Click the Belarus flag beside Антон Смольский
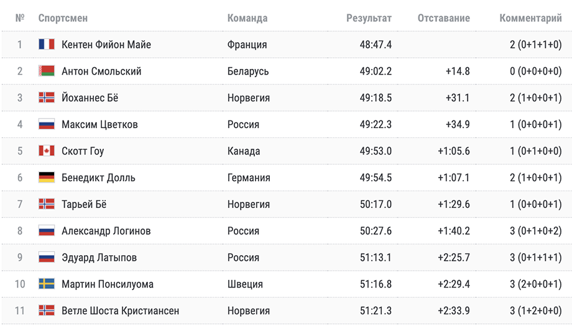Screen dimensions: 572x326 [47, 71]
